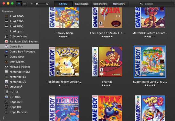Switch to list view mode
Image resolution: width=175 pixels, height=121 pixels.
pos(24,3)
